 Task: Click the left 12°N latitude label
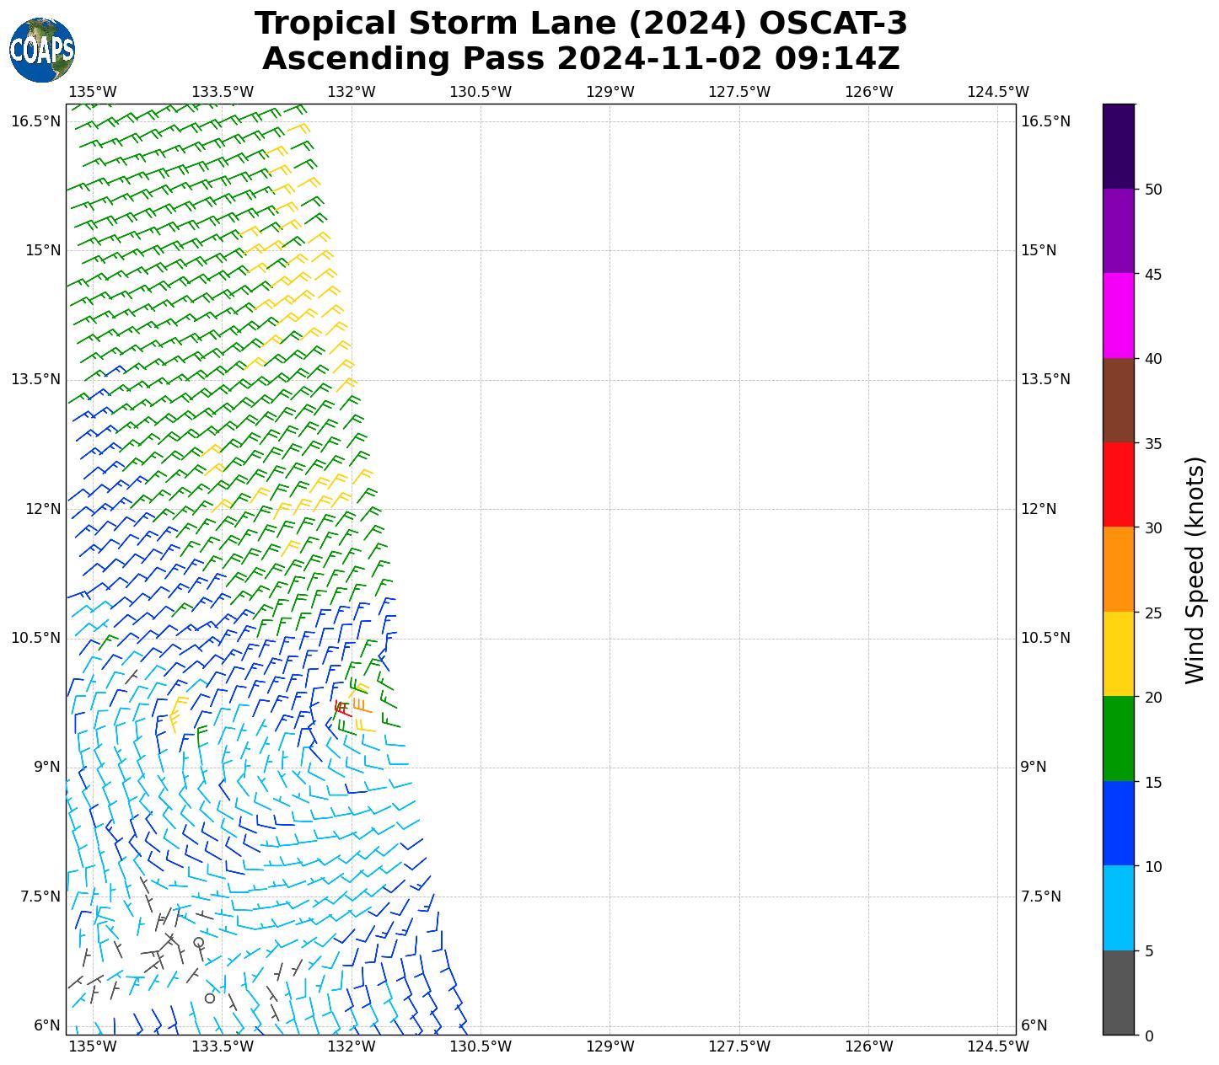(35, 509)
